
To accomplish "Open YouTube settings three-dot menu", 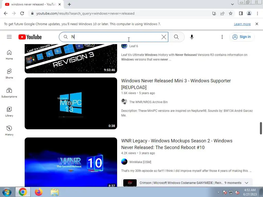I will tap(222, 37).
